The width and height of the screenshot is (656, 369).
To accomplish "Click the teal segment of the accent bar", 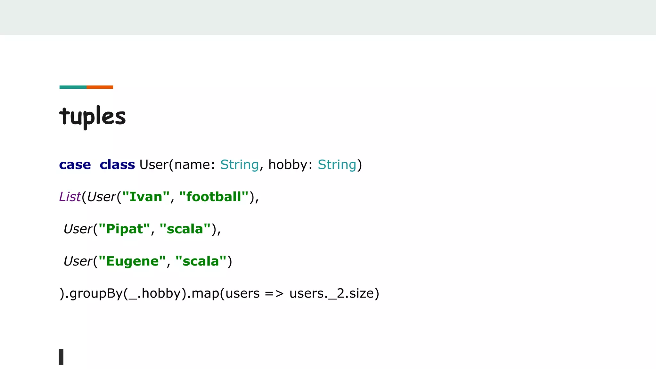I will [73, 87].
